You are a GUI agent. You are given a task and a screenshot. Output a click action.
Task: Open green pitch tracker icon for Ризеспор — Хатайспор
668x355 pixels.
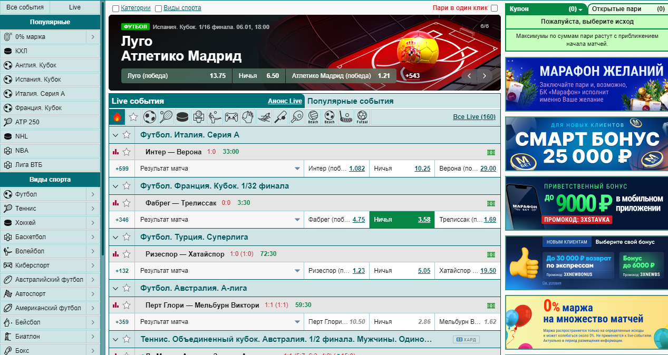click(491, 254)
